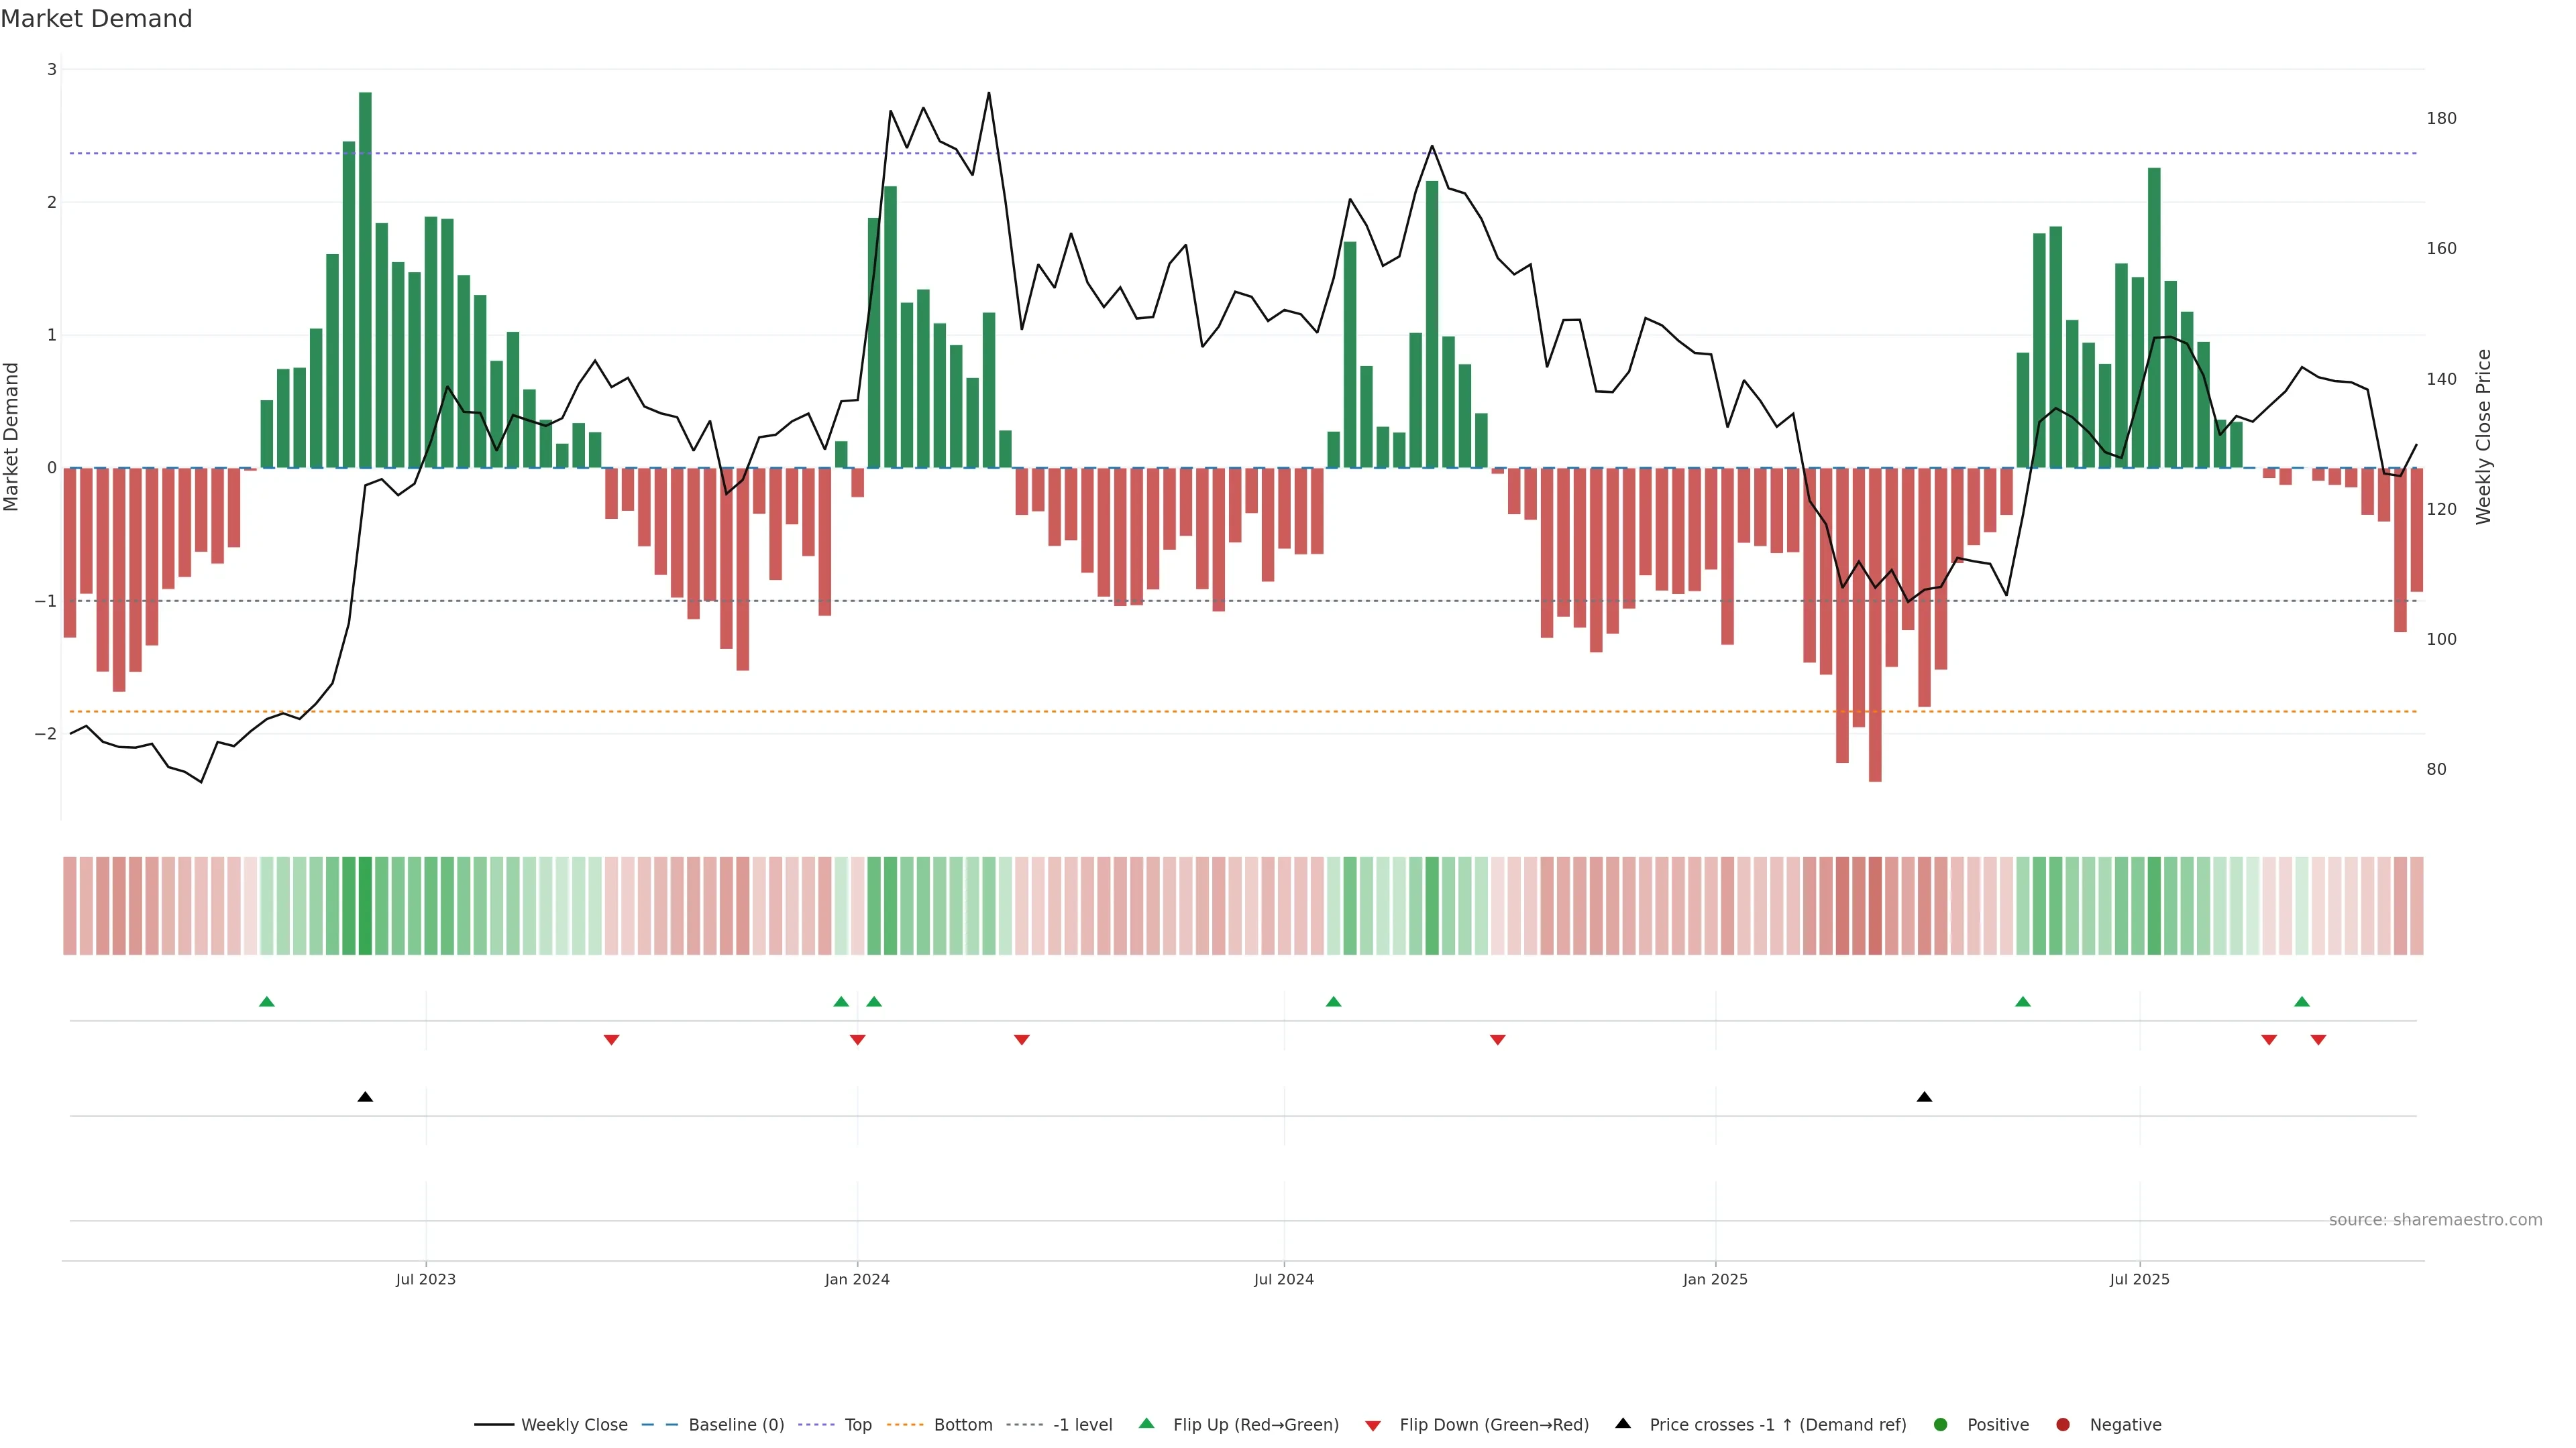2576x1448 pixels.
Task: Click the green Positive legend dot
Action: coord(1941,1425)
